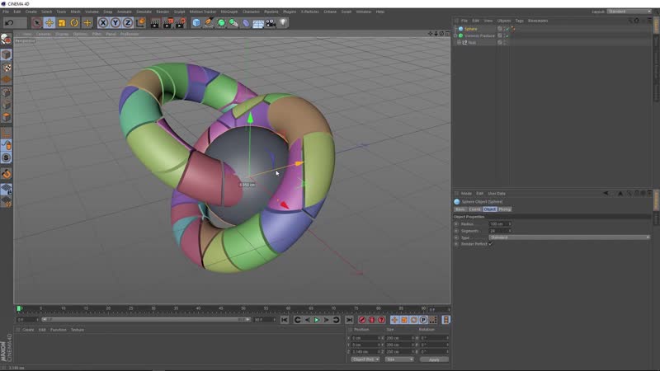Switch to Texture mode checkerboard icon
Screen dimensions: 660x371
coord(7,68)
